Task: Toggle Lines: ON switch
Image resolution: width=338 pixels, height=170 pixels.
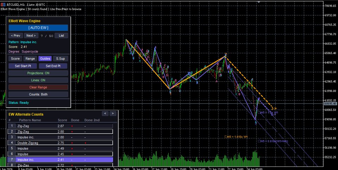Action: pyautogui.click(x=38, y=80)
